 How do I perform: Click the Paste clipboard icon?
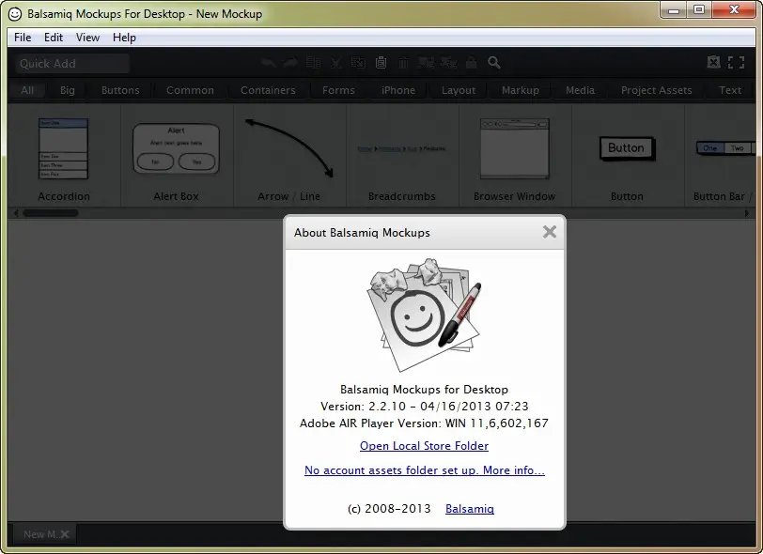[x=381, y=62]
